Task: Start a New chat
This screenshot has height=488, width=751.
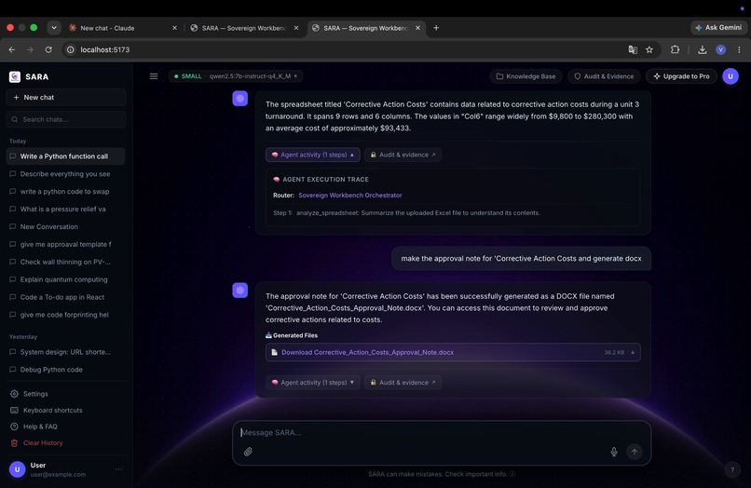Action: tap(66, 97)
